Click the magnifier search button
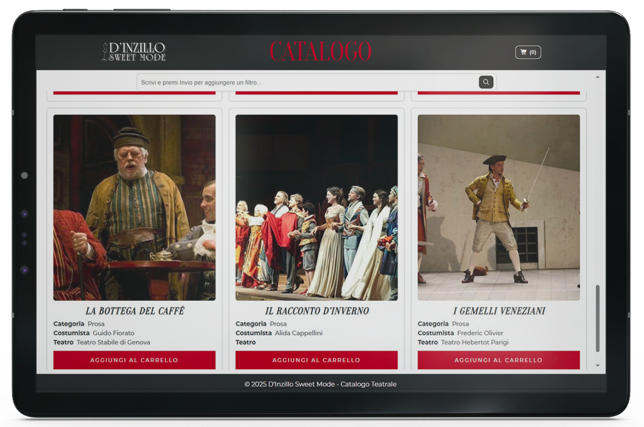The height and width of the screenshot is (427, 644). 486,82
